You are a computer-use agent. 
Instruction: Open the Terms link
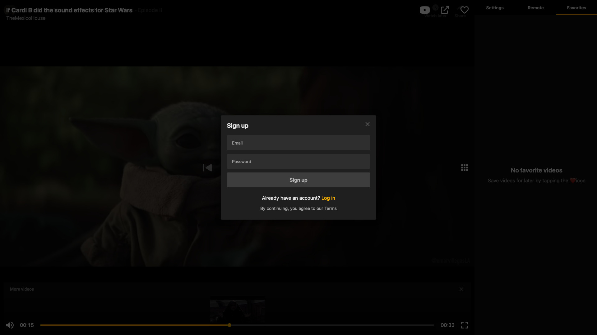click(330, 208)
